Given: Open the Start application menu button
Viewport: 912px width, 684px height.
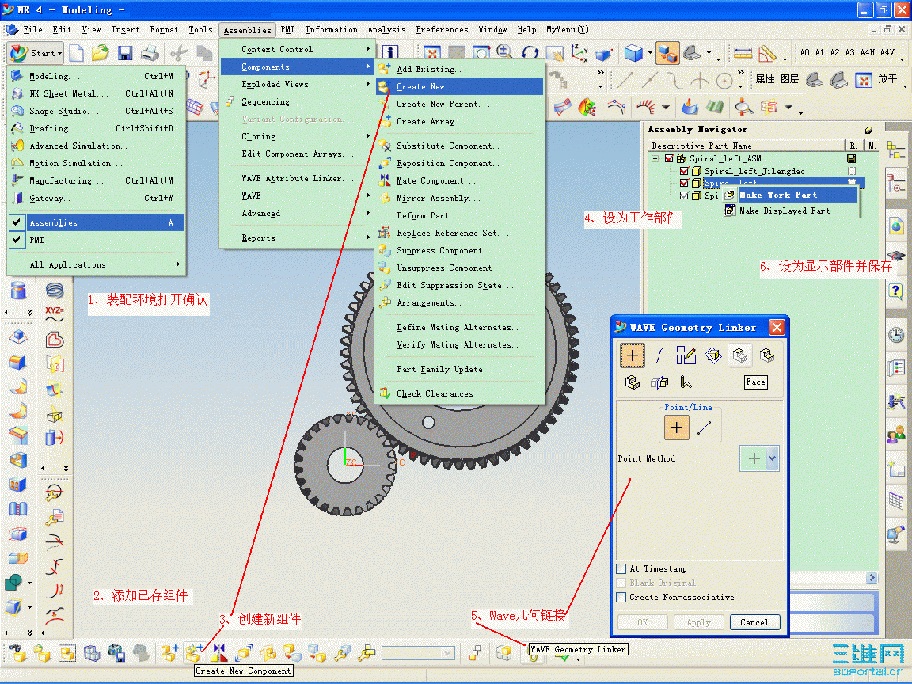Looking at the screenshot, I should (36, 53).
